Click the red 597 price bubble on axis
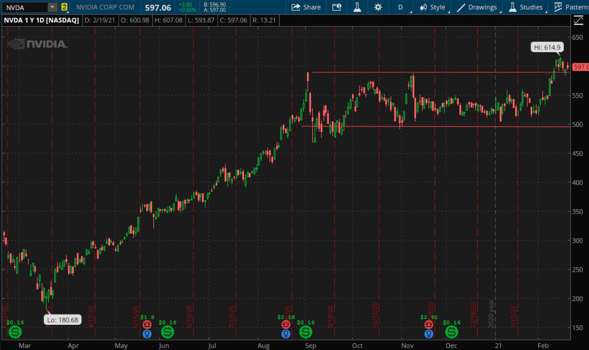Image resolution: width=589 pixels, height=350 pixels. [581, 67]
